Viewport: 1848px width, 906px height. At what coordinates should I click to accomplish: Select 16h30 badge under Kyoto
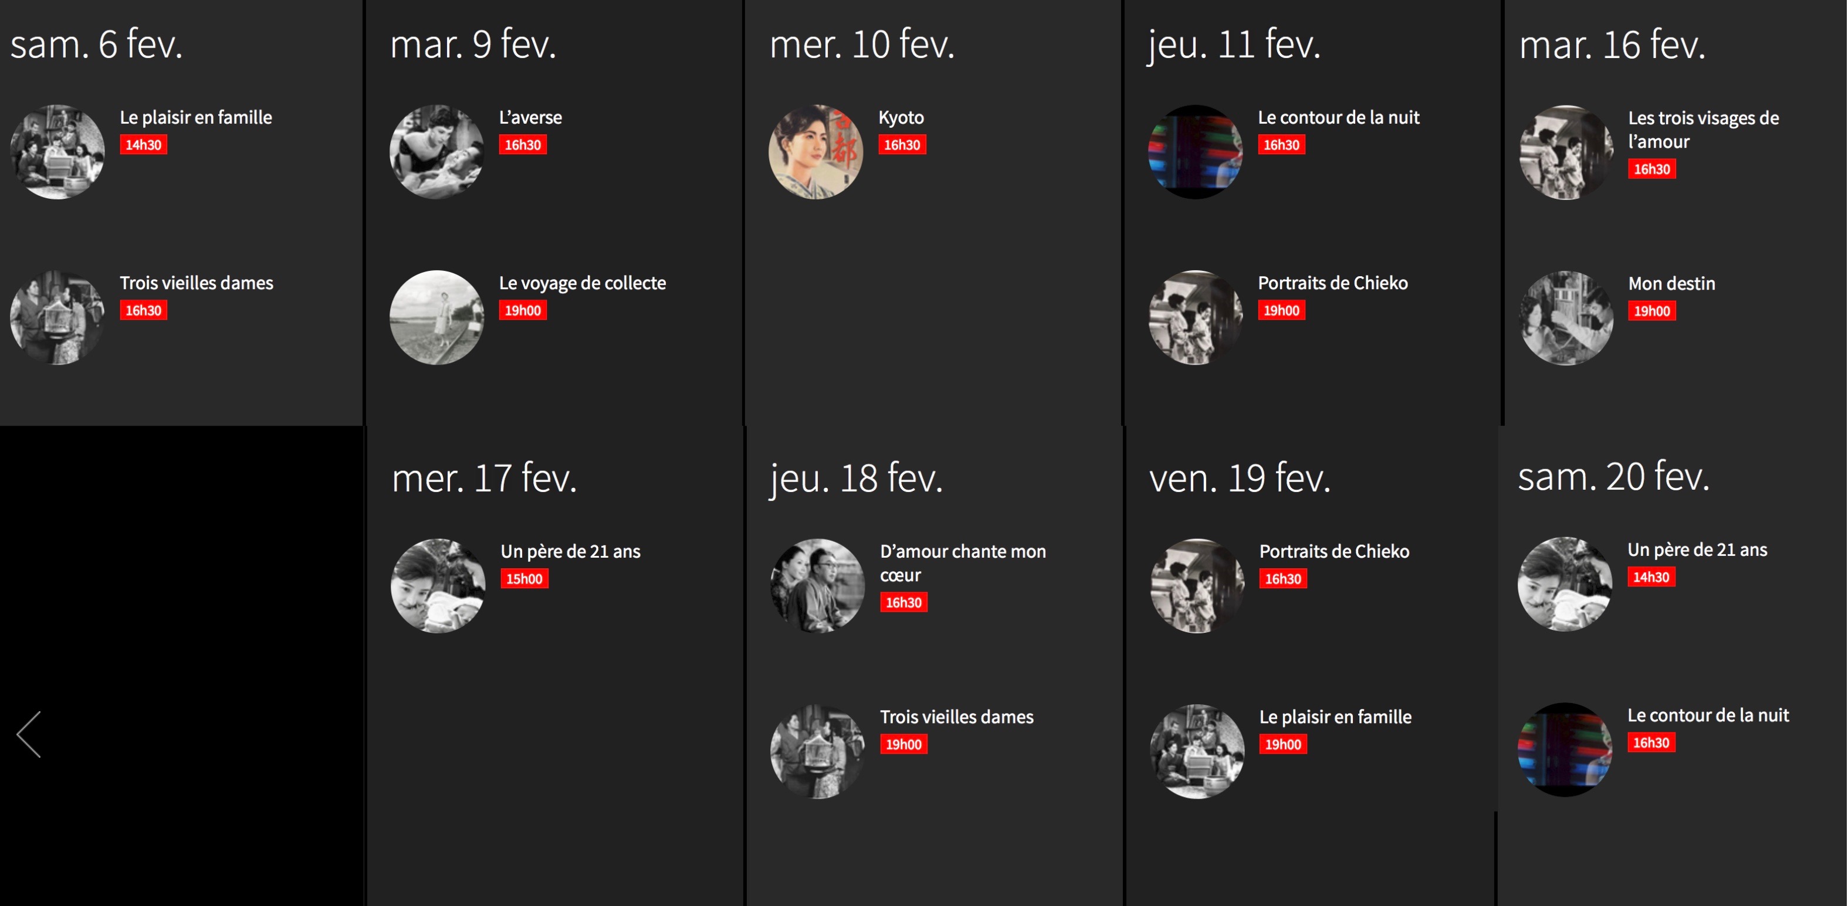[x=902, y=145]
